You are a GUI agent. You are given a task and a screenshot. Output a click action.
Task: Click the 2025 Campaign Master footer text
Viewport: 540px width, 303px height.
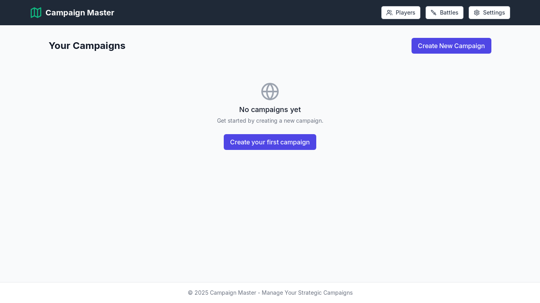(x=270, y=293)
